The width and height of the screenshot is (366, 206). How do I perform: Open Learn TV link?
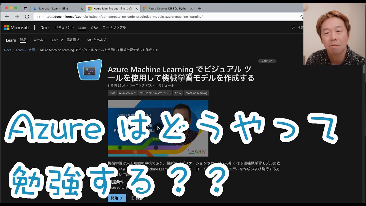click(x=57, y=40)
